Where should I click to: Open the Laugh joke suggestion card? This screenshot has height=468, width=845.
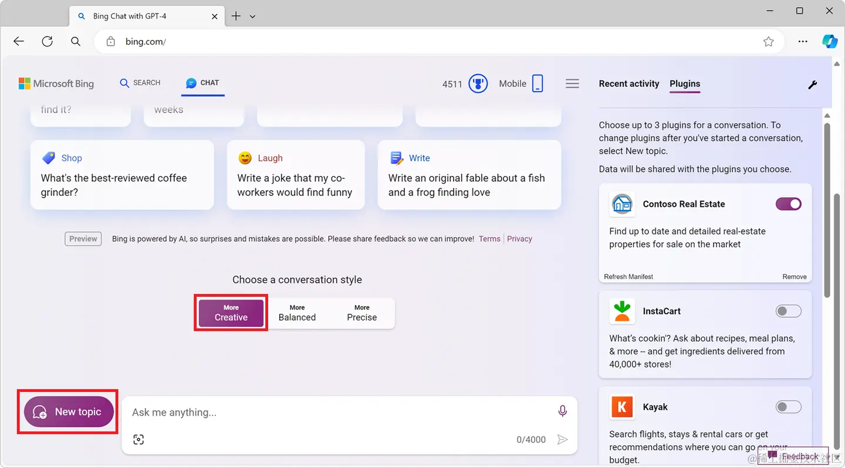(296, 175)
